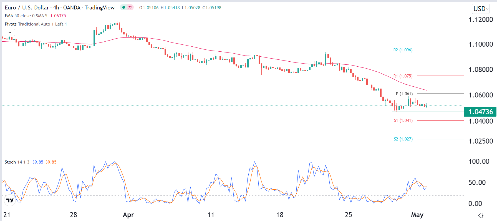Click the P (1.061) pivot label
Screen dimensions: 497x221
404,94
